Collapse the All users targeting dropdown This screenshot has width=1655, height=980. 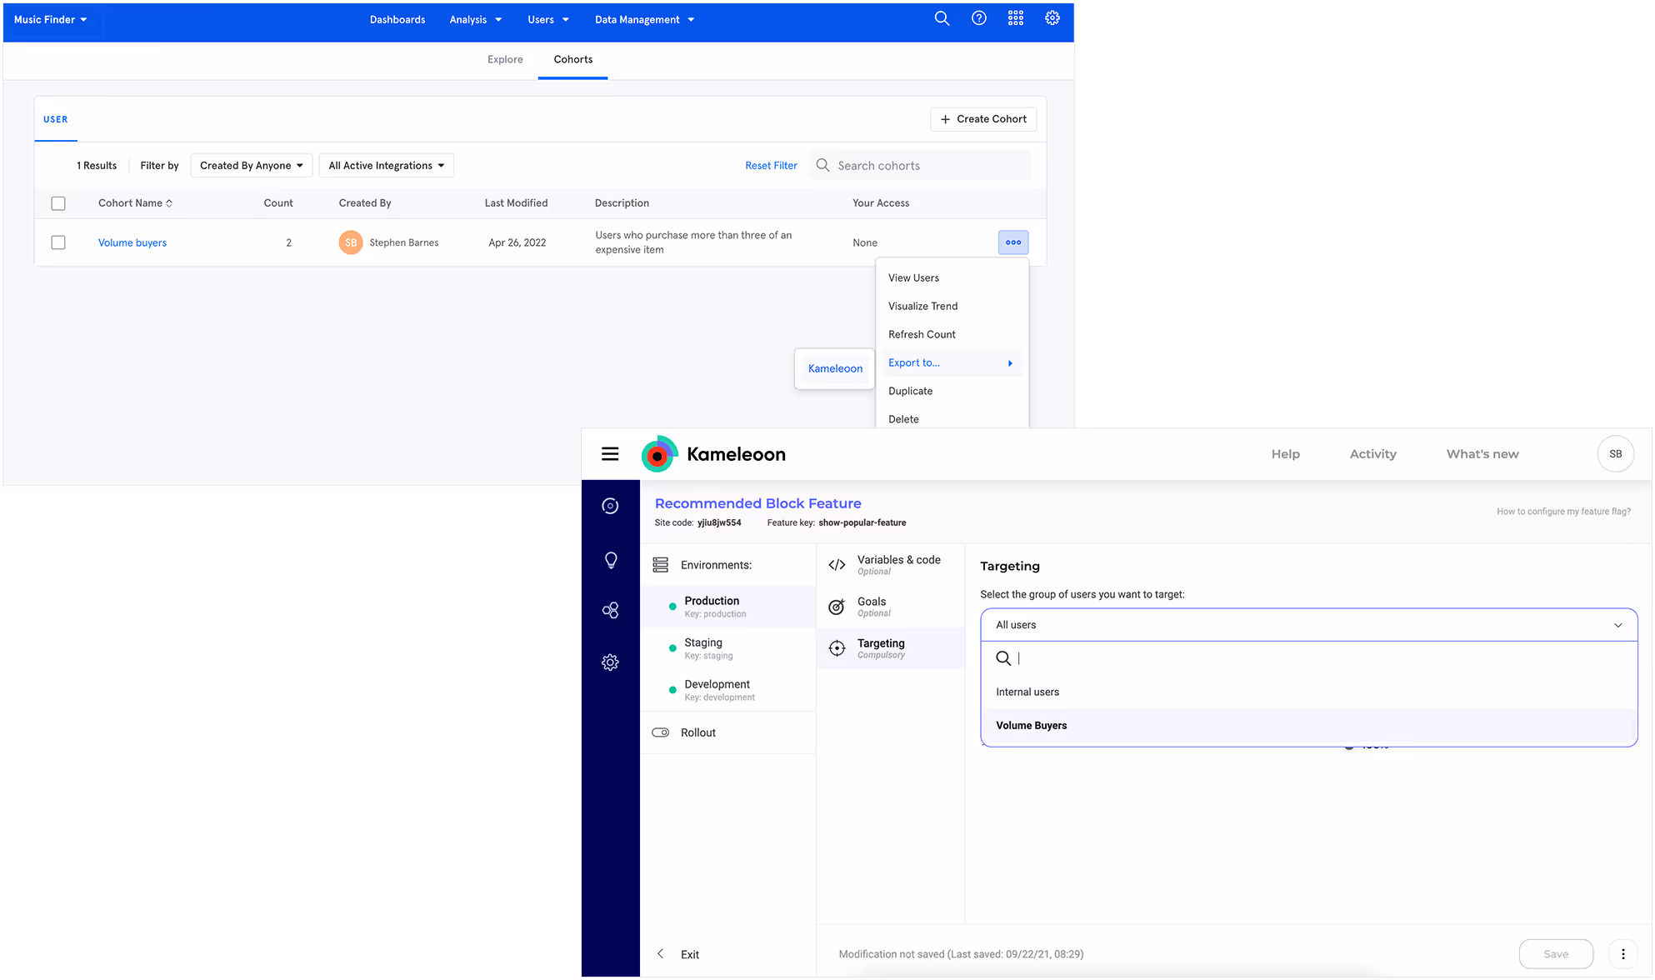pyautogui.click(x=1617, y=625)
